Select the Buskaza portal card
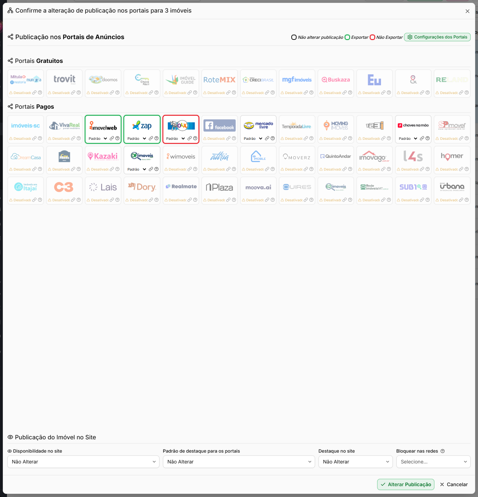 336,84
